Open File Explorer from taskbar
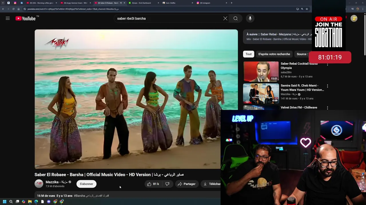Viewport: 366px width, 205px height. [30, 202]
